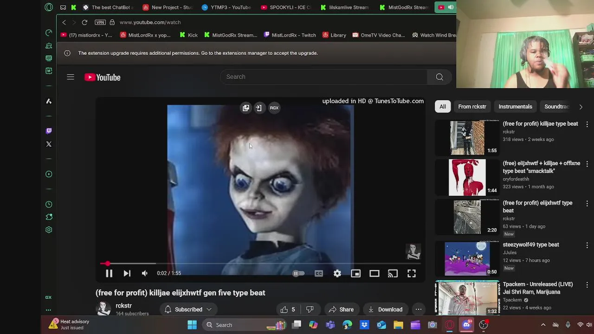This screenshot has width=594, height=334.
Task: Open more actions ellipsis under video
Action: pyautogui.click(x=418, y=309)
